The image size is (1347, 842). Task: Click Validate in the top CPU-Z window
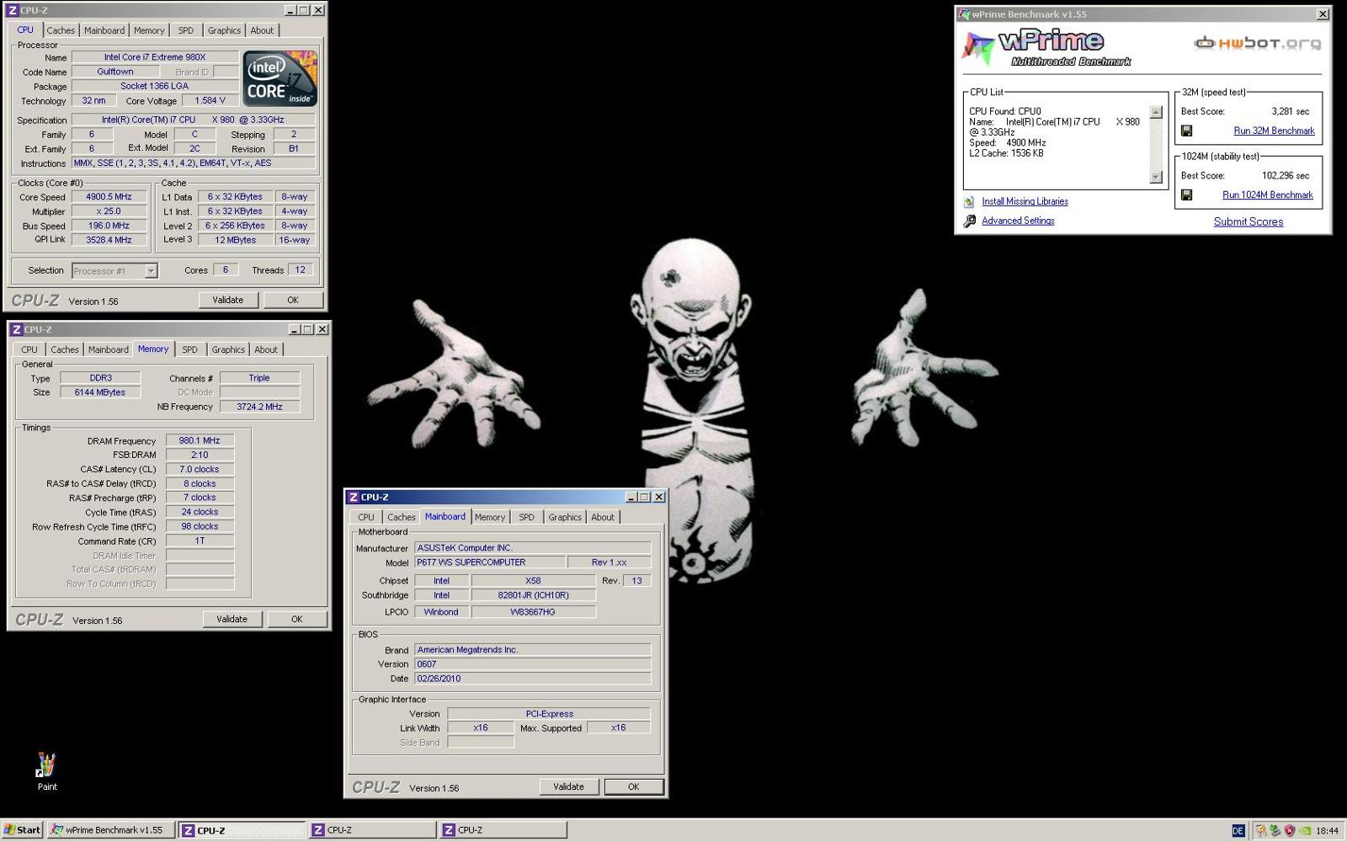tap(228, 300)
